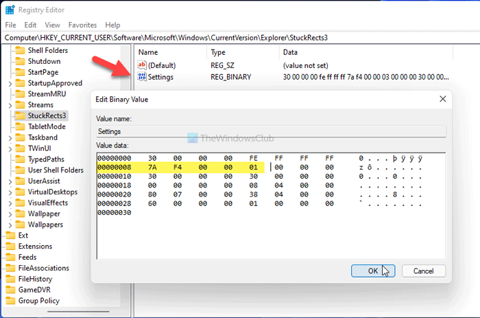Image resolution: width=480 pixels, height=318 pixels.
Task: Select the Shutdown folder icon
Action: [x=20, y=61]
